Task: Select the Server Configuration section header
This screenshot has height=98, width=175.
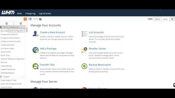Action: (x=11, y=27)
